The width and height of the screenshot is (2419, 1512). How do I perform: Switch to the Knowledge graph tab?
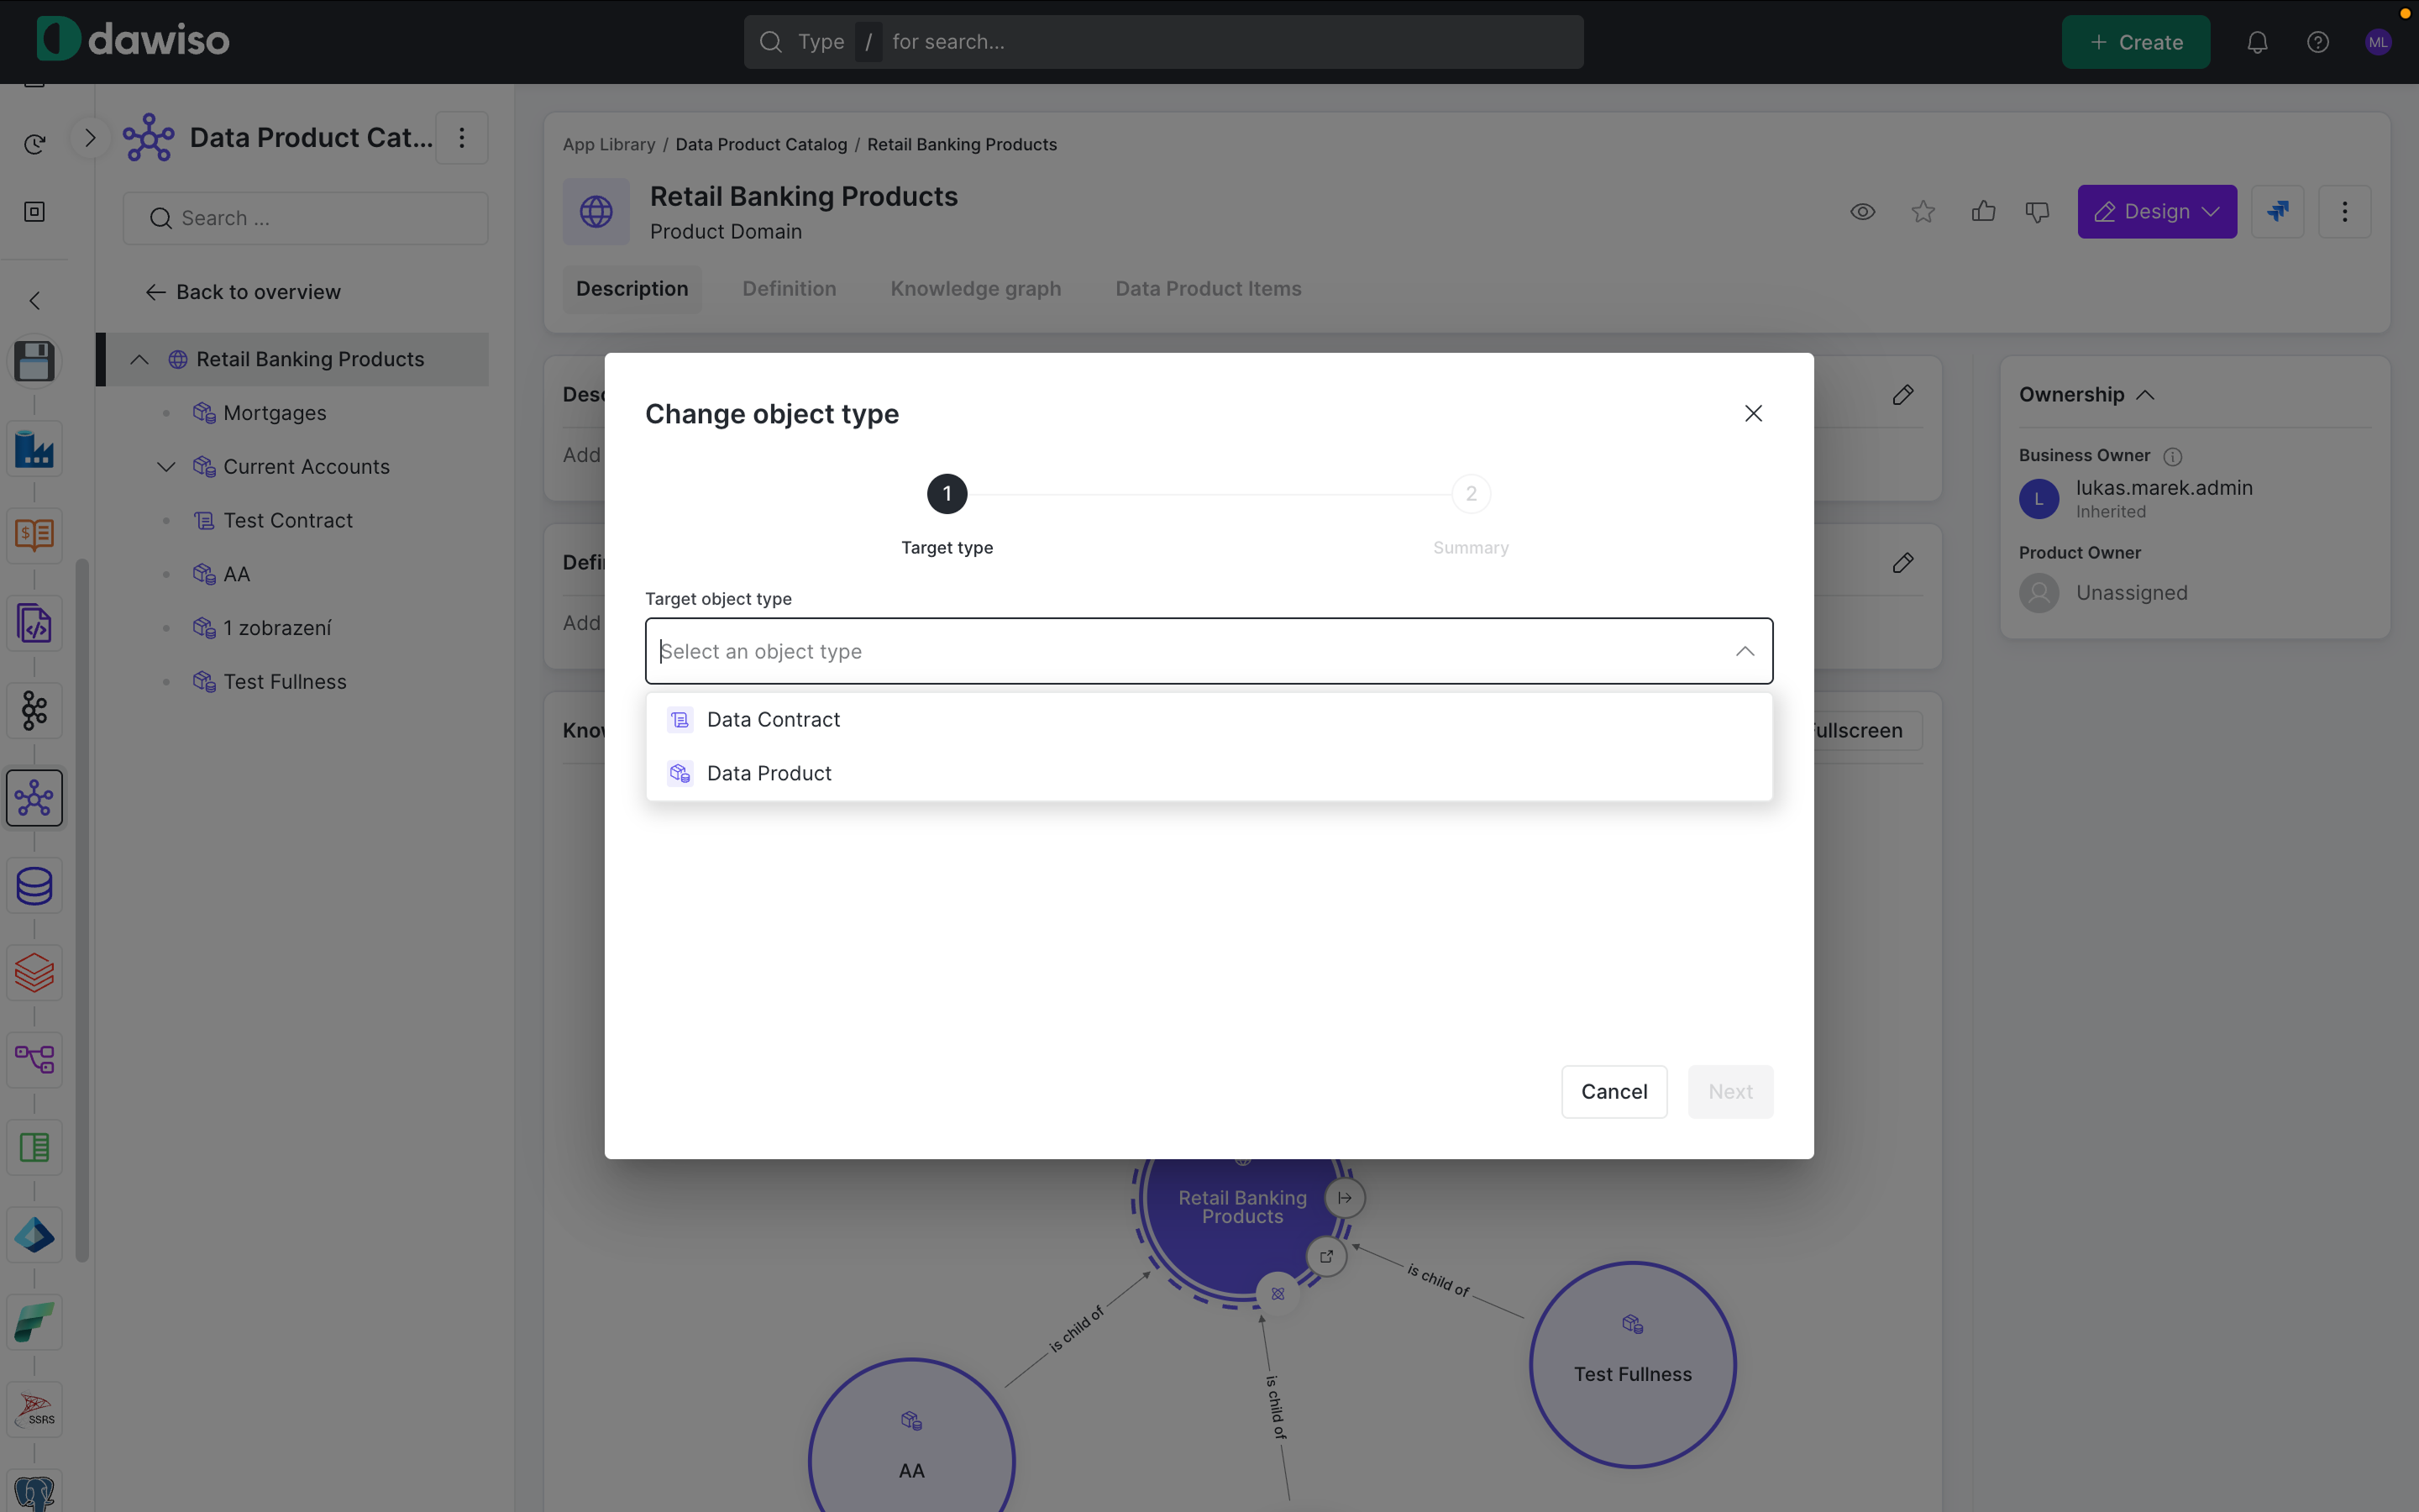coord(976,289)
